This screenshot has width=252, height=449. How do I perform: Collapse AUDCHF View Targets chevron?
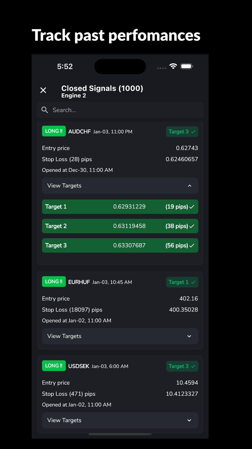tap(190, 186)
